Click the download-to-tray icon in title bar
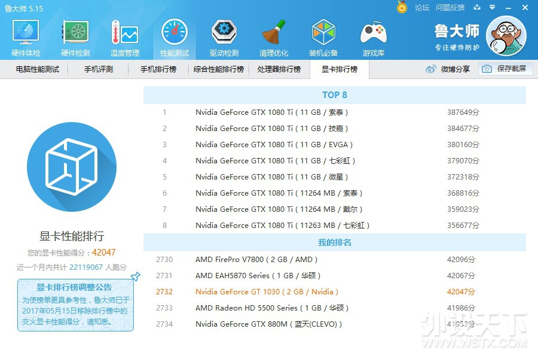538x359 pixels. 477,7
